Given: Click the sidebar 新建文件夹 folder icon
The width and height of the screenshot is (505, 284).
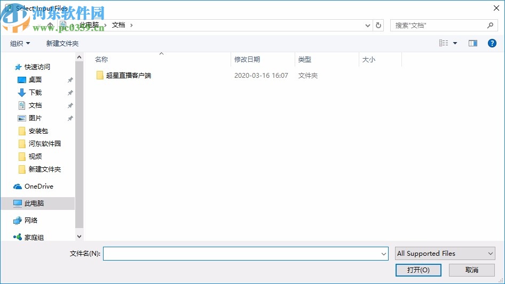Looking at the screenshot, I should point(22,169).
